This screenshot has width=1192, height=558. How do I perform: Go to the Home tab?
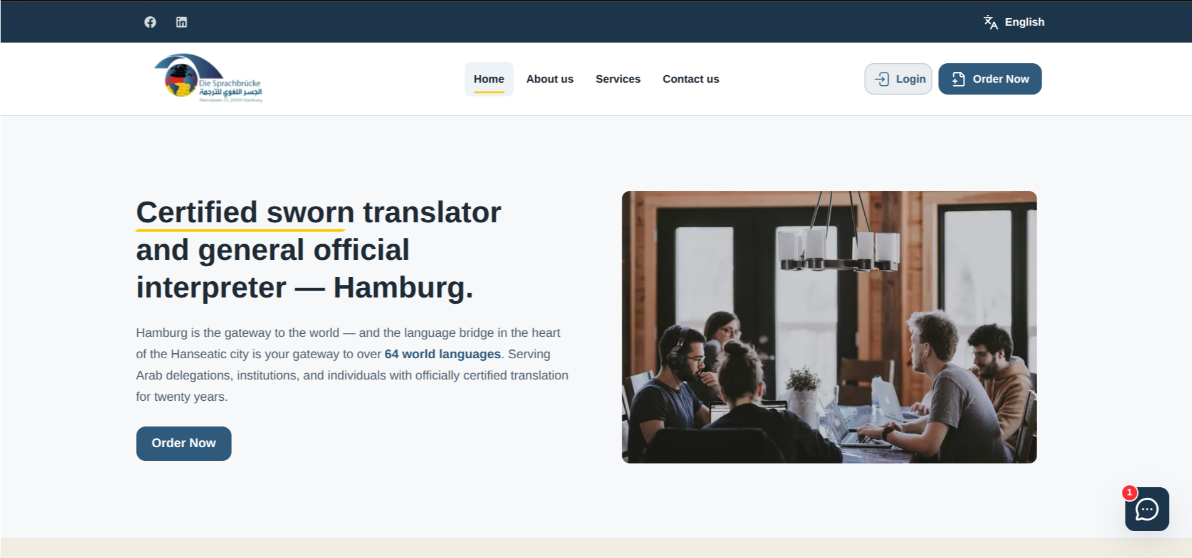pyautogui.click(x=489, y=79)
